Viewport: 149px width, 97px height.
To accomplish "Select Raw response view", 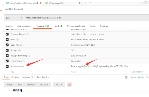I will (20, 84).
